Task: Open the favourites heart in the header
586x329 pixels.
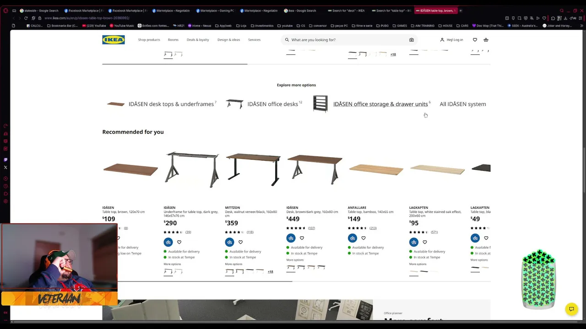Action: [x=475, y=40]
